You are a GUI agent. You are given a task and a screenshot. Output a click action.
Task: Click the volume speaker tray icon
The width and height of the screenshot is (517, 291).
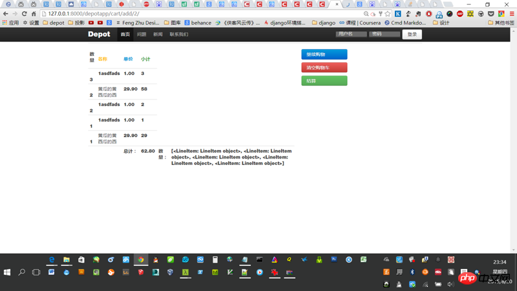coord(450,284)
